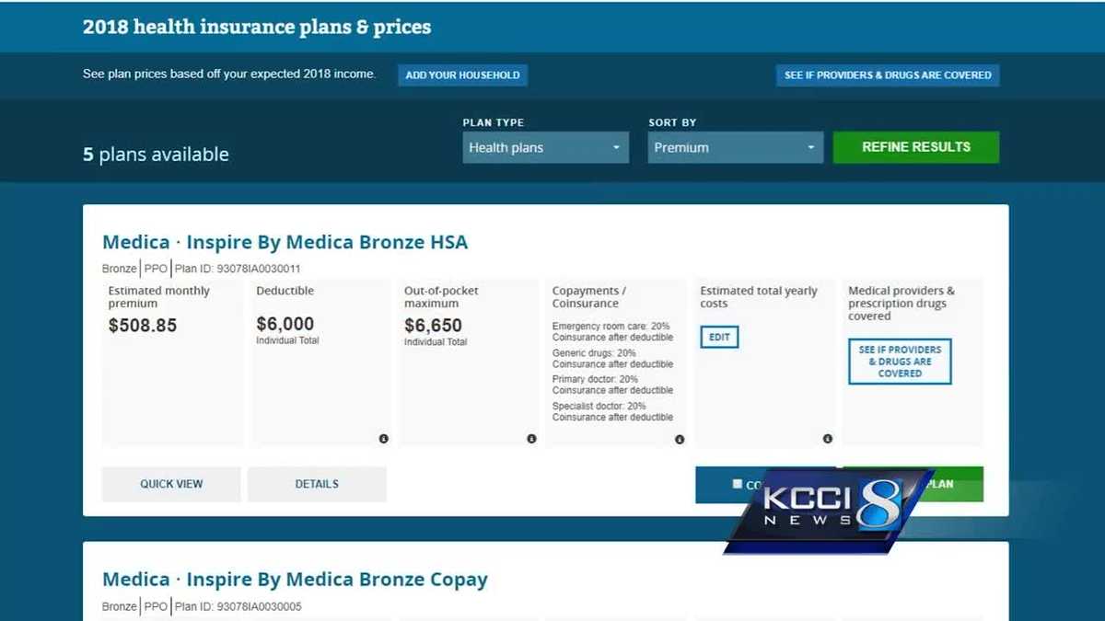Open Details for the Bronze HSA plan
Viewport: 1105px width, 621px height.
pyautogui.click(x=317, y=484)
